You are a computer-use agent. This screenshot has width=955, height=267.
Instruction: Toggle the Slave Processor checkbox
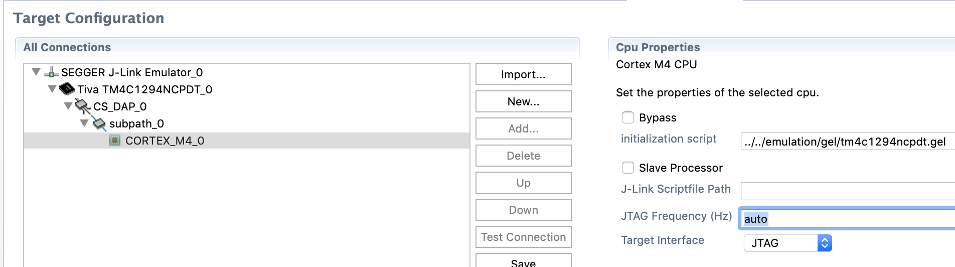point(628,168)
